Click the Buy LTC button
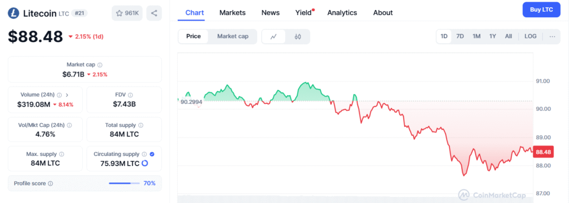 coord(541,10)
